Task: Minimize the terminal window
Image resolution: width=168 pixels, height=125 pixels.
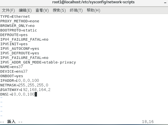Action: [x=165, y=3]
